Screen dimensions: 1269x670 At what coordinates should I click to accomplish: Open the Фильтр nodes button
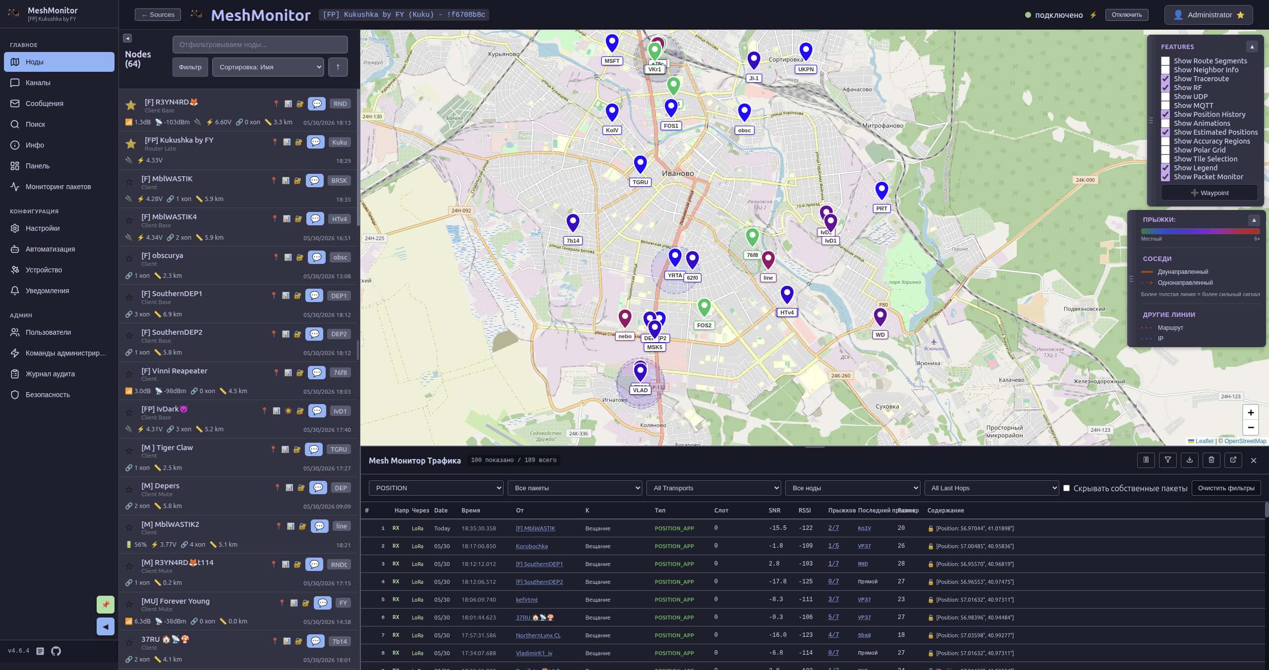[190, 67]
